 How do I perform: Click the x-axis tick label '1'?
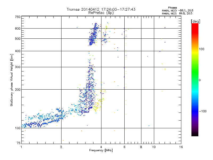[21, 147]
